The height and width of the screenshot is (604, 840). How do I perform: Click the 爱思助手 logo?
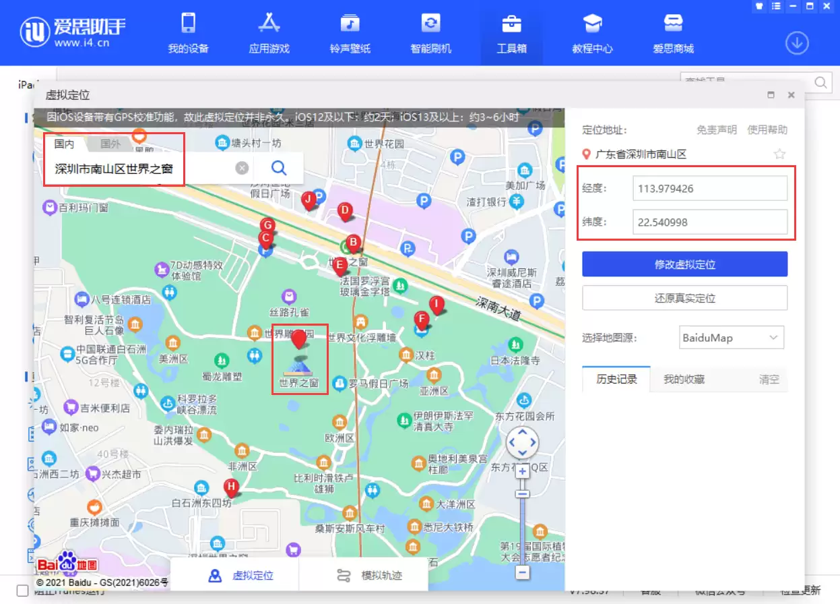click(x=73, y=32)
